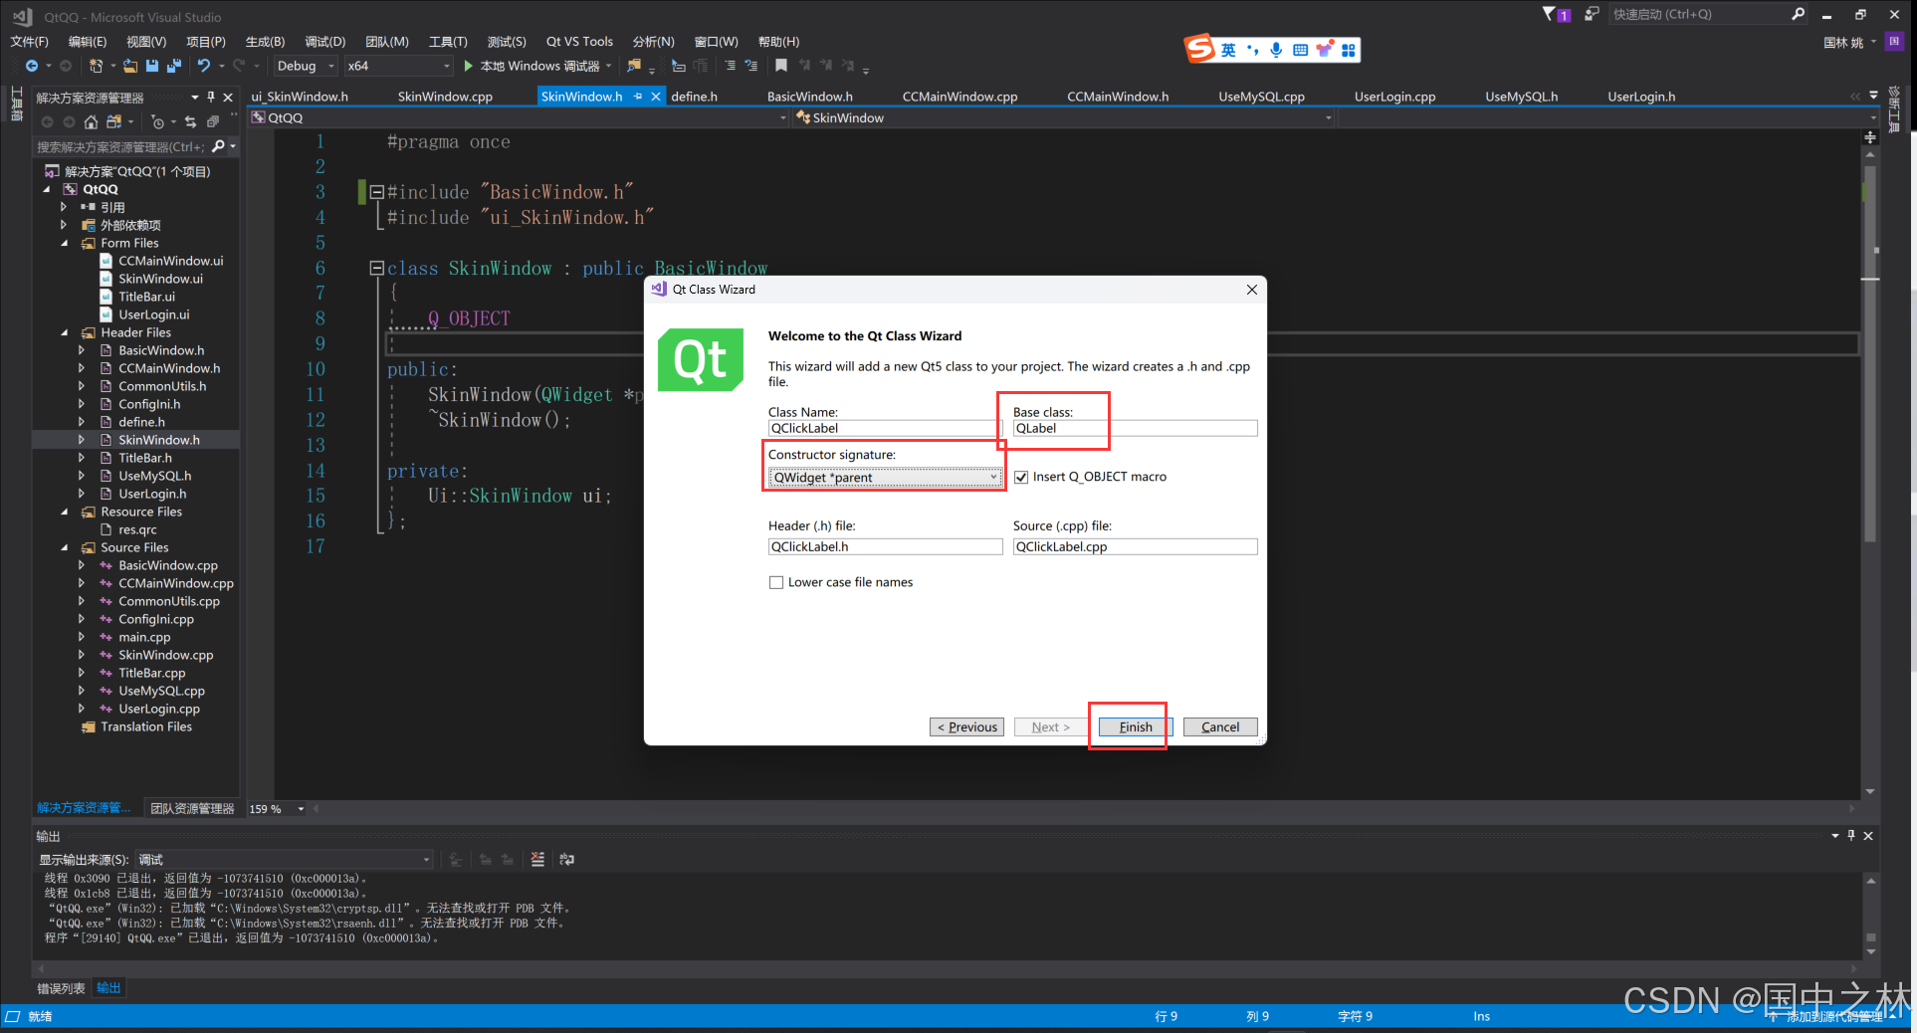Toggle Insert Q_OBJECT macro checkbox
Screen dimensions: 1917x1033
point(1021,477)
